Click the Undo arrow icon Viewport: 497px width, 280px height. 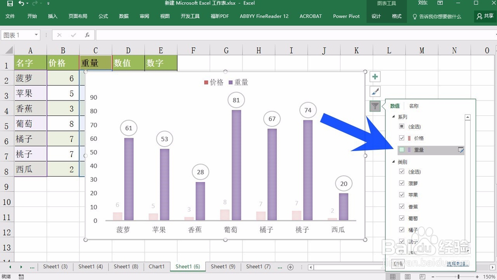click(x=21, y=3)
